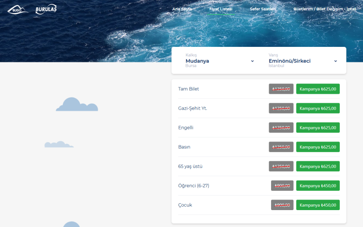Select the Fiyat Listesi menu item
Image resolution: width=363 pixels, height=227 pixels.
click(221, 9)
